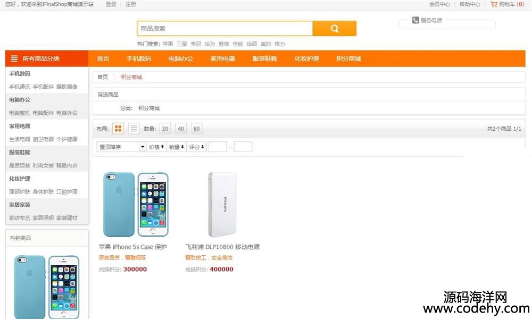This screenshot has width=532, height=319.
Task: Open 电脑办公 category heading in sidebar
Action: (20, 100)
